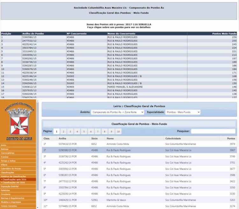239x209 pixels.
Task: Open Vídeos in the sidebar menu
Action: pyautogui.click(x=18, y=165)
